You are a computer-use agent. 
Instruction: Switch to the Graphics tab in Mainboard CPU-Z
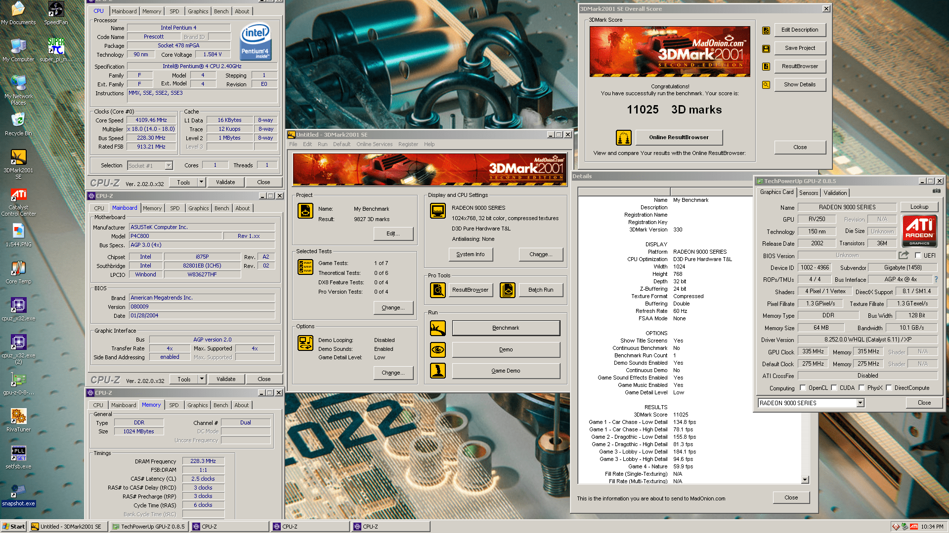click(198, 208)
